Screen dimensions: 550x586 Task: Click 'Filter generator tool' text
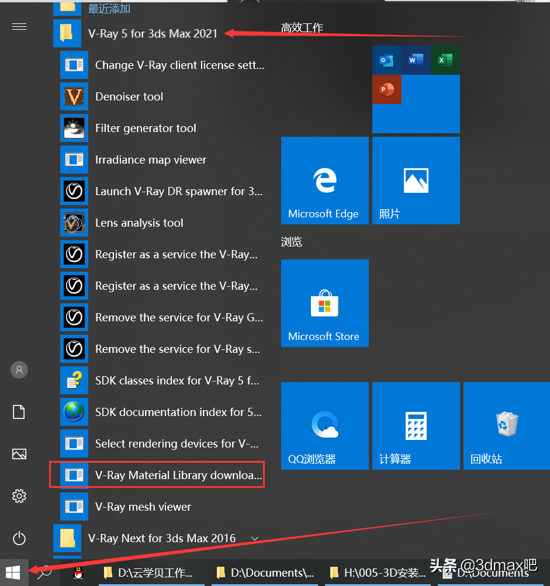click(x=146, y=128)
